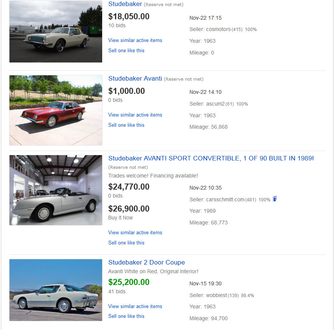Open the Studebaker 2 Door Coupe title
The width and height of the screenshot is (334, 330).
point(146,262)
